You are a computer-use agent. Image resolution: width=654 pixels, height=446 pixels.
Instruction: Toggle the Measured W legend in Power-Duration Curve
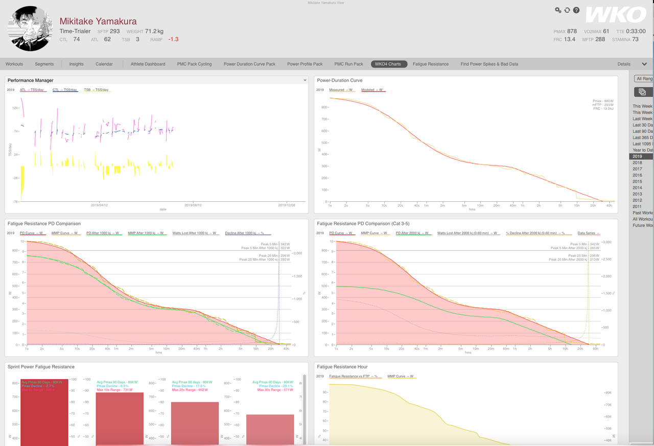342,90
